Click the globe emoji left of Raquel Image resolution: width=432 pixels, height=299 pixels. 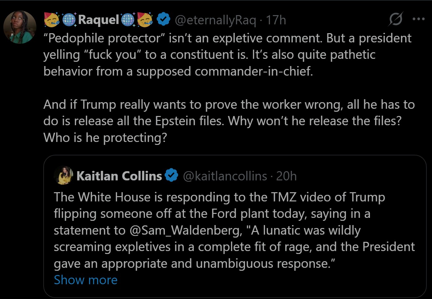69,20
